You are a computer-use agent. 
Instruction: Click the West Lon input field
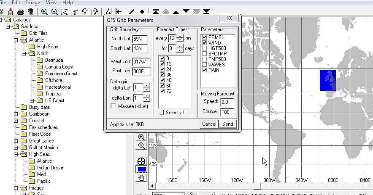pos(141,62)
